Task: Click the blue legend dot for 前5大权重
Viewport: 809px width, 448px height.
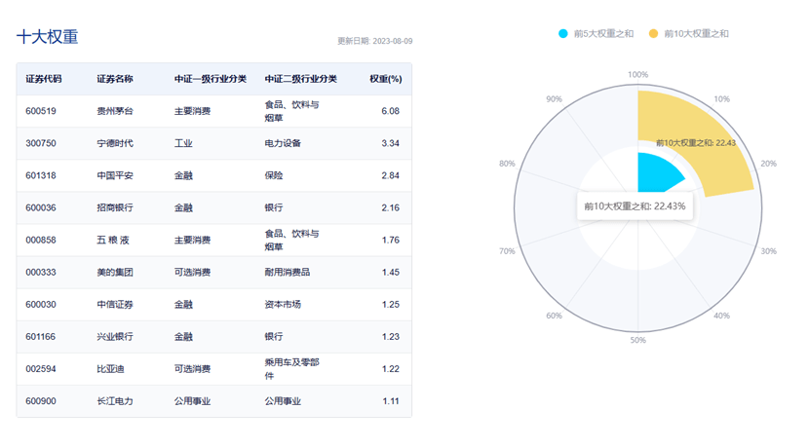Action: pos(563,34)
